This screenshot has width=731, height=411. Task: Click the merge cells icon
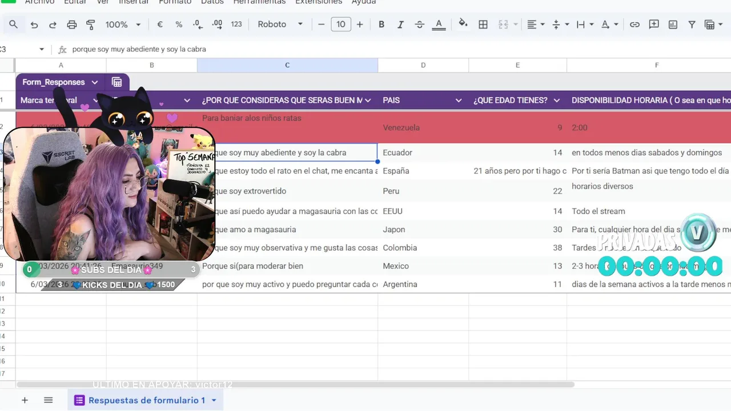[503, 25]
